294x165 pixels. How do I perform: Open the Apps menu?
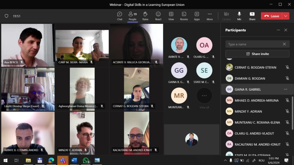point(197,16)
